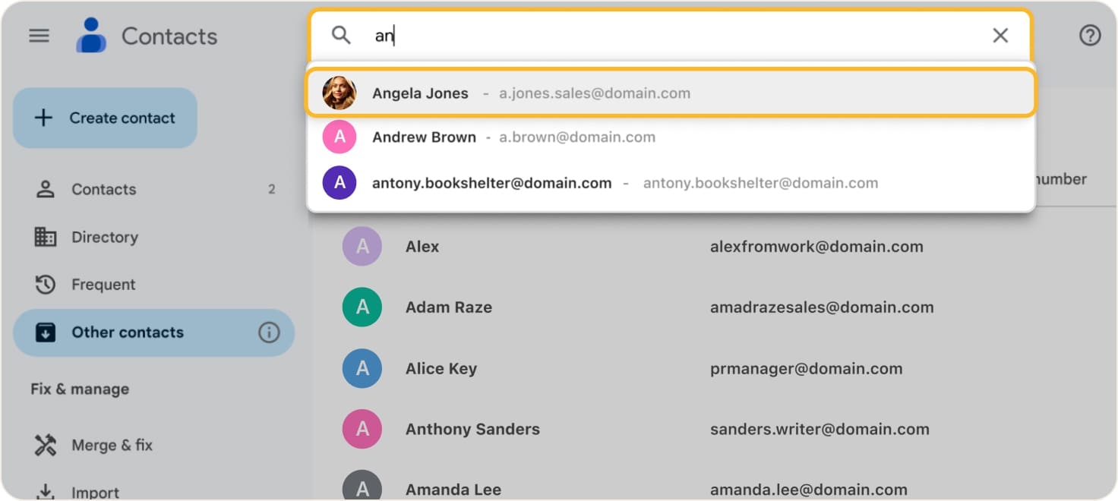Click the search magnifying glass icon
Image resolution: width=1118 pixels, height=501 pixels.
pos(341,34)
